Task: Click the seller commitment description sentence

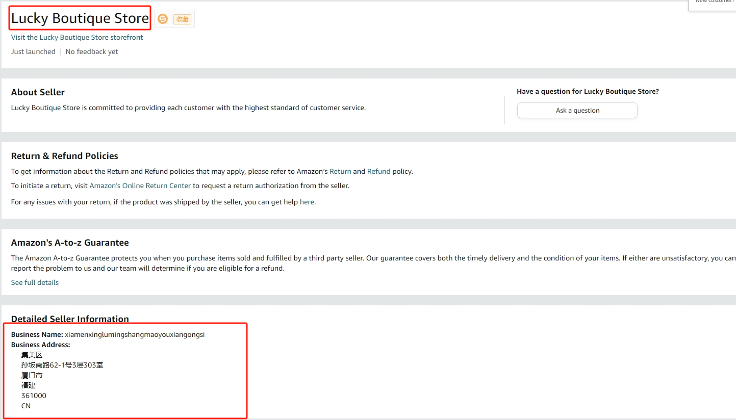Action: coord(188,108)
